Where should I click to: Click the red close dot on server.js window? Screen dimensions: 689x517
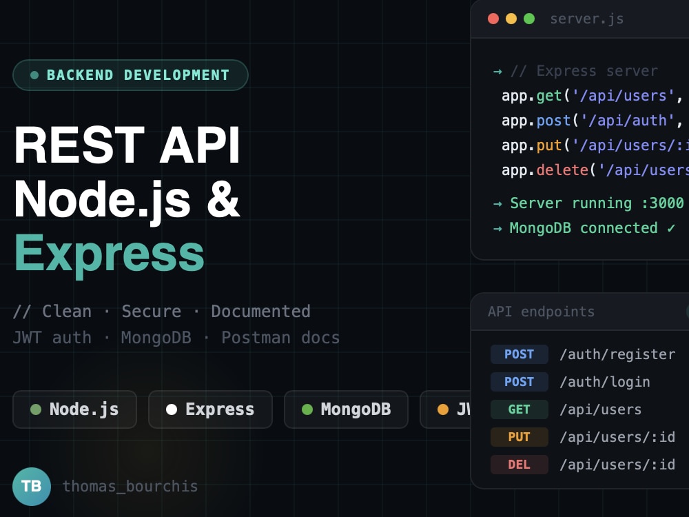493,19
